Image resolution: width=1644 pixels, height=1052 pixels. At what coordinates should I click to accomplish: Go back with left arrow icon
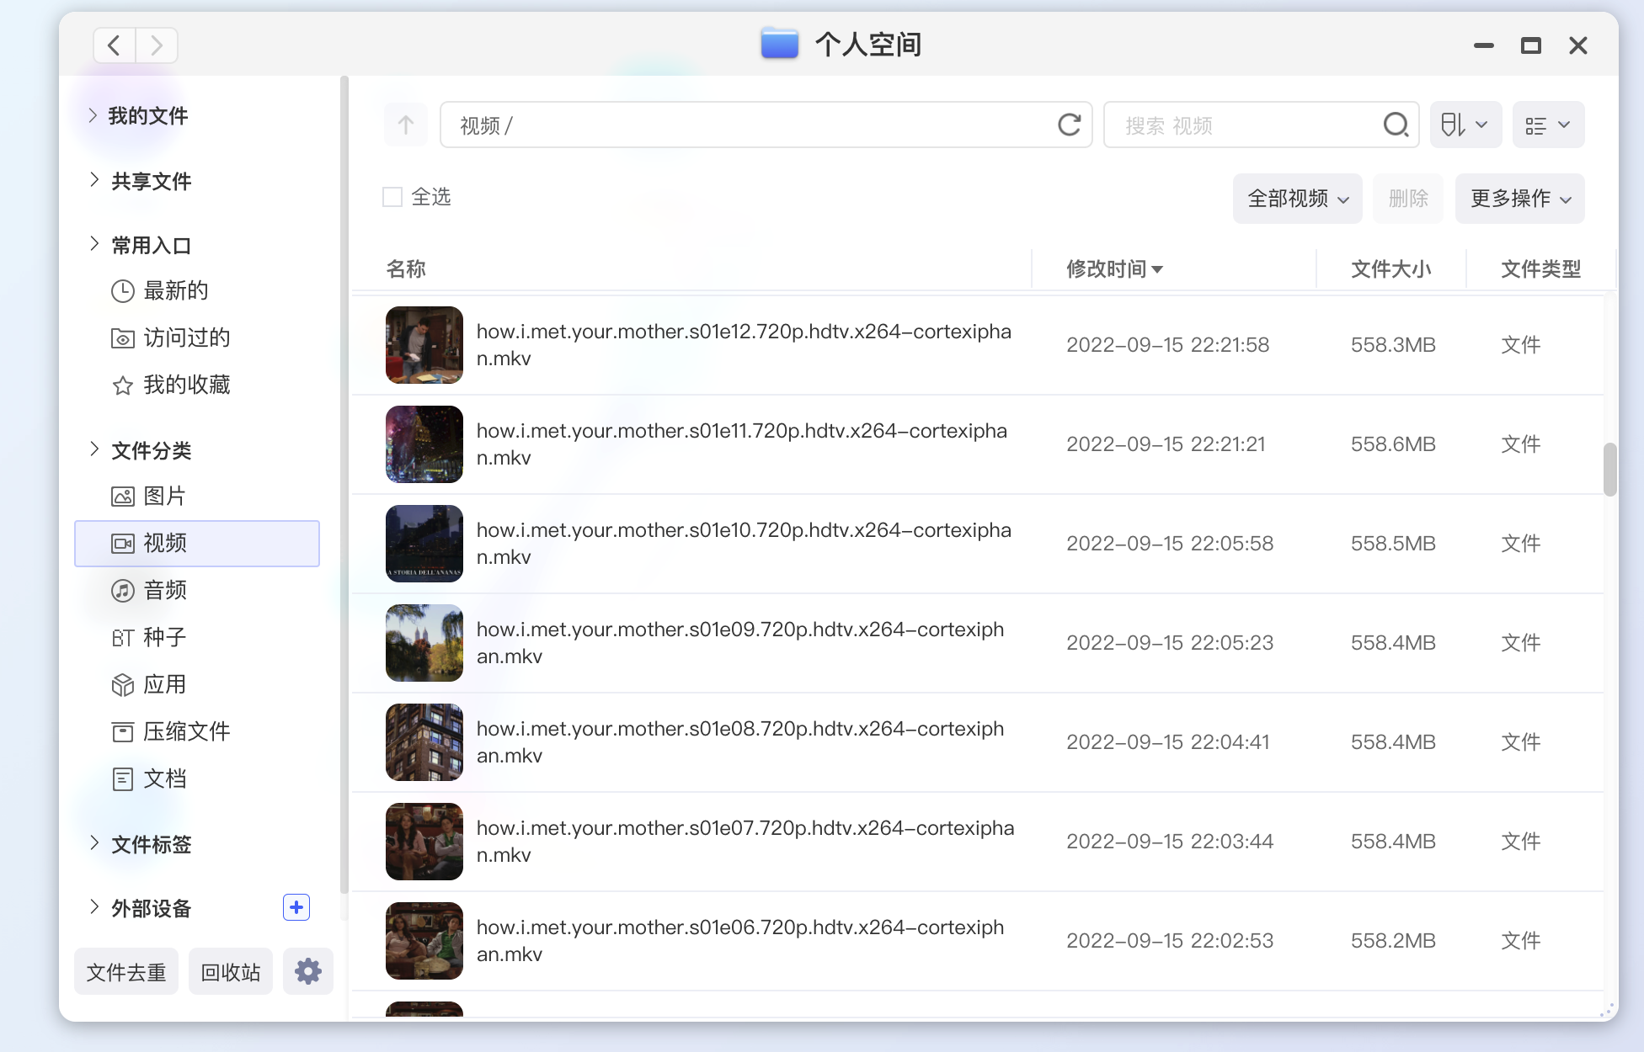coord(115,45)
